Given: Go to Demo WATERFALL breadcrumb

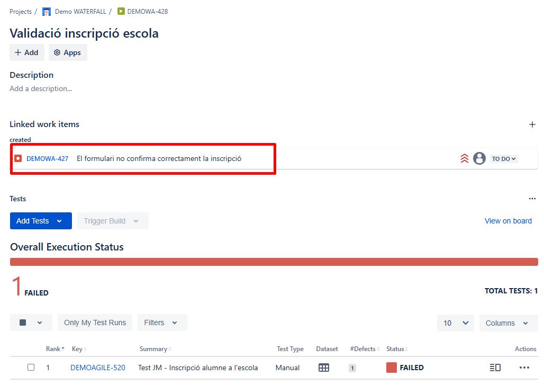Looking at the screenshot, I should click(x=80, y=12).
